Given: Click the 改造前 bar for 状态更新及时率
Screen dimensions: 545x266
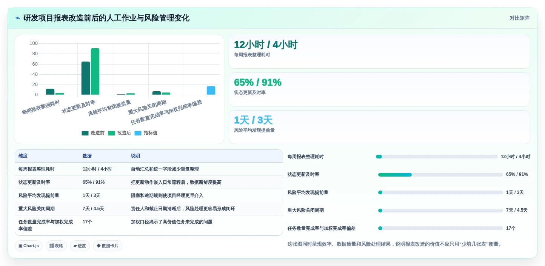Looking at the screenshot, I should (86, 78).
